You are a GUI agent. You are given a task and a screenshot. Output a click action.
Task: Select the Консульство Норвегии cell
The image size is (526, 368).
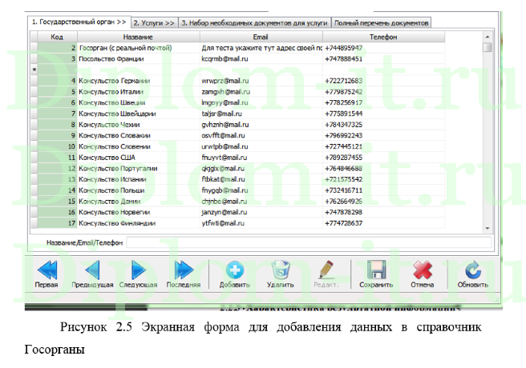tap(139, 212)
